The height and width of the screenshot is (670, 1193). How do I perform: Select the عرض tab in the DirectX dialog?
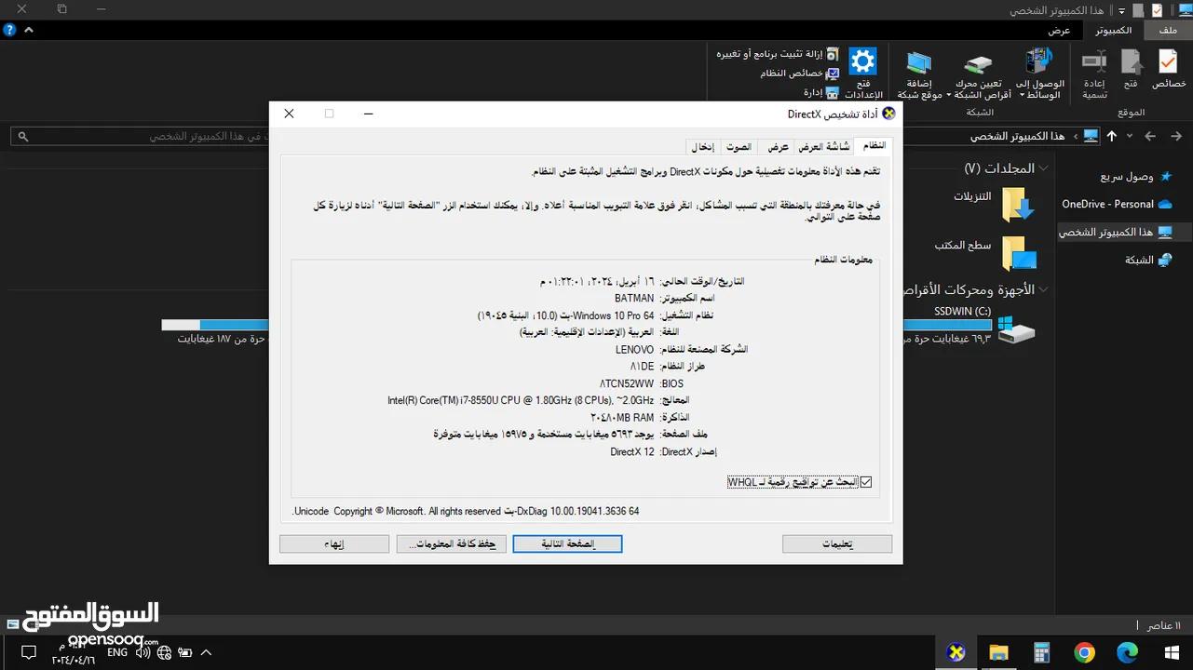coord(778,147)
